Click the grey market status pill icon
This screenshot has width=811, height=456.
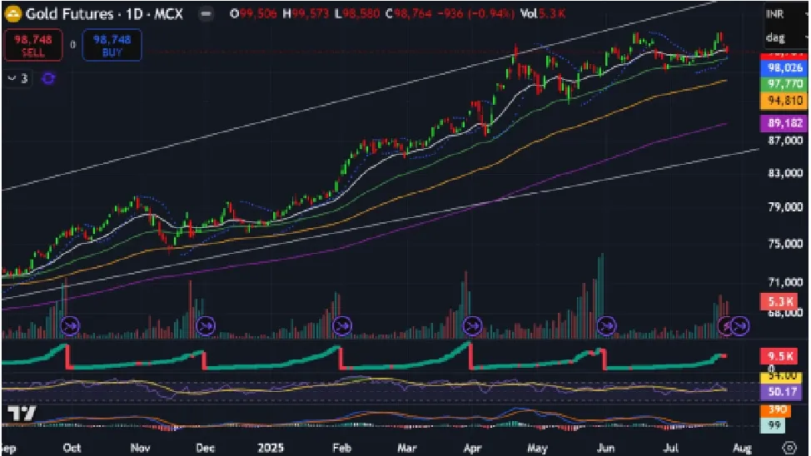click(x=206, y=14)
